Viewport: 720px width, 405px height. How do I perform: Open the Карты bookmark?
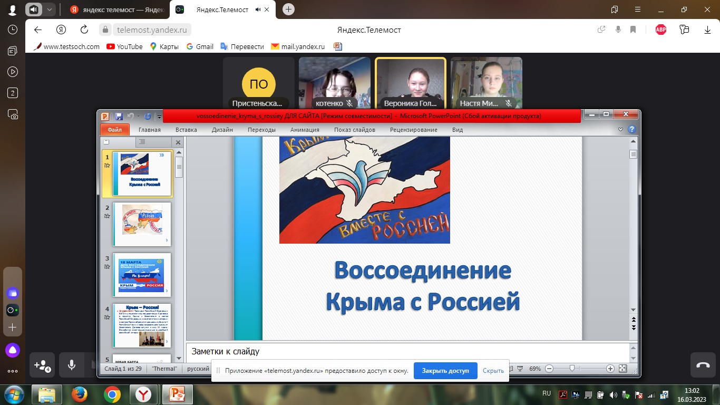[164, 46]
